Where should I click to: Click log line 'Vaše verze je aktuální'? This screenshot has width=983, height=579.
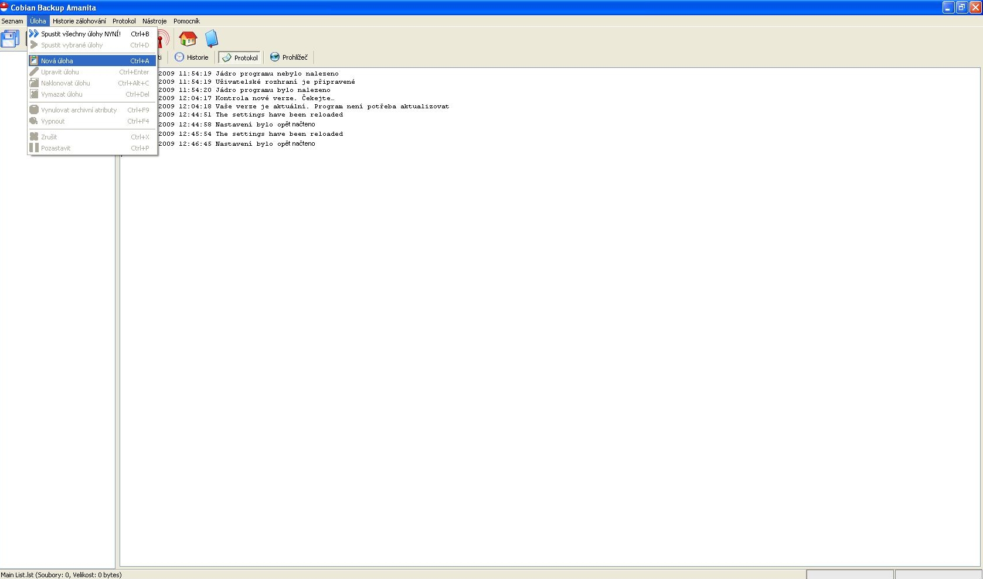[304, 107]
